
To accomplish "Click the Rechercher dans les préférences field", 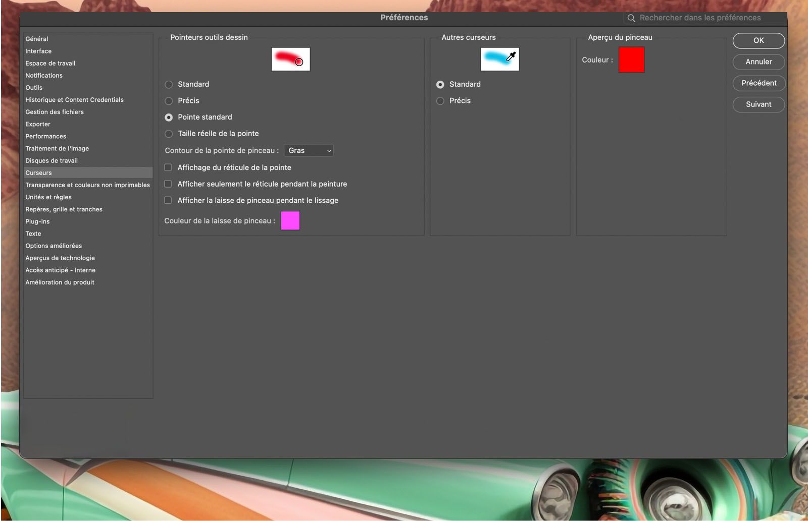I will (705, 18).
